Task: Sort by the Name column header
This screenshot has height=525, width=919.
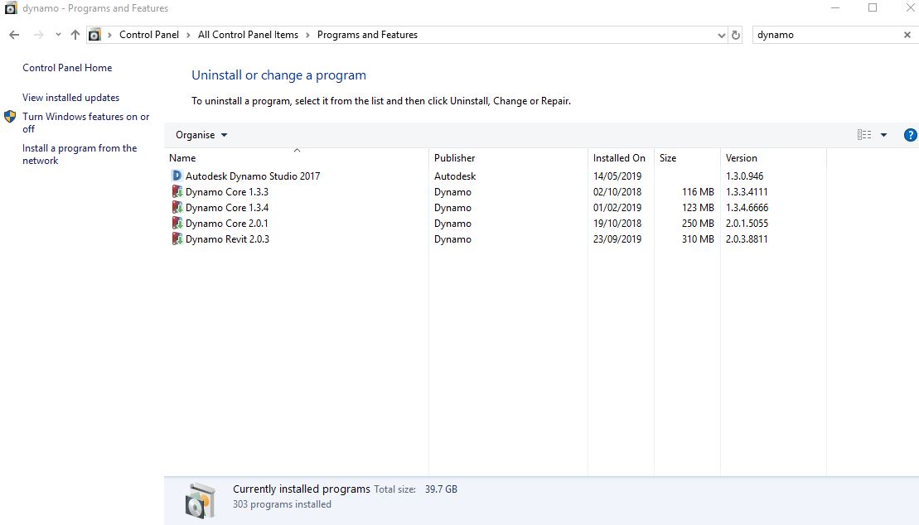Action: coord(297,157)
